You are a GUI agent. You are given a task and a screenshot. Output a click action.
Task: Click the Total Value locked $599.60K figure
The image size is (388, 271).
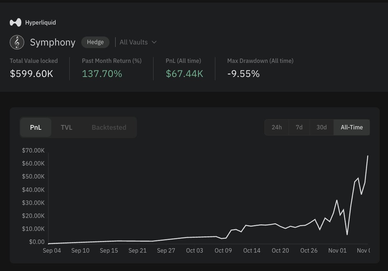click(x=31, y=74)
